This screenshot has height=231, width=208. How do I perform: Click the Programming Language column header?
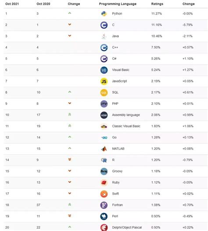[118, 4]
